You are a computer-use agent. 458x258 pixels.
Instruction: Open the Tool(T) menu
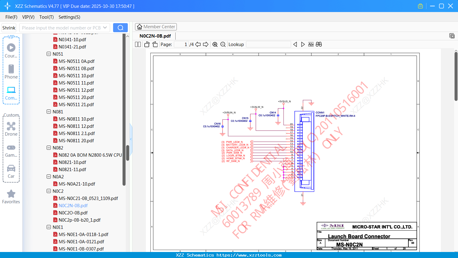click(47, 17)
